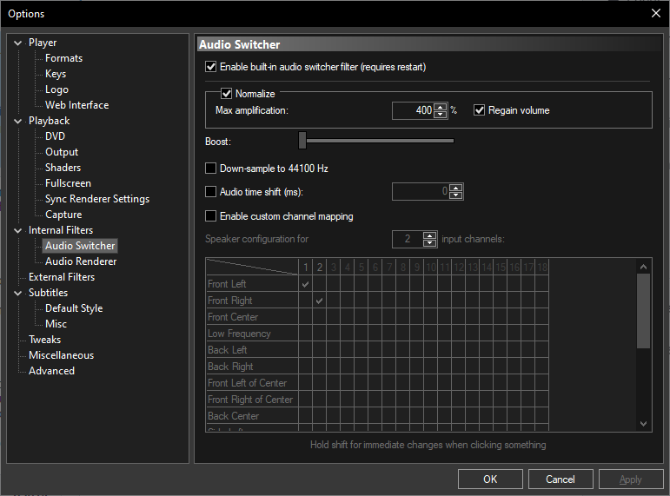This screenshot has width=670, height=496.
Task: Uncheck the Normalize option
Action: pyautogui.click(x=227, y=94)
